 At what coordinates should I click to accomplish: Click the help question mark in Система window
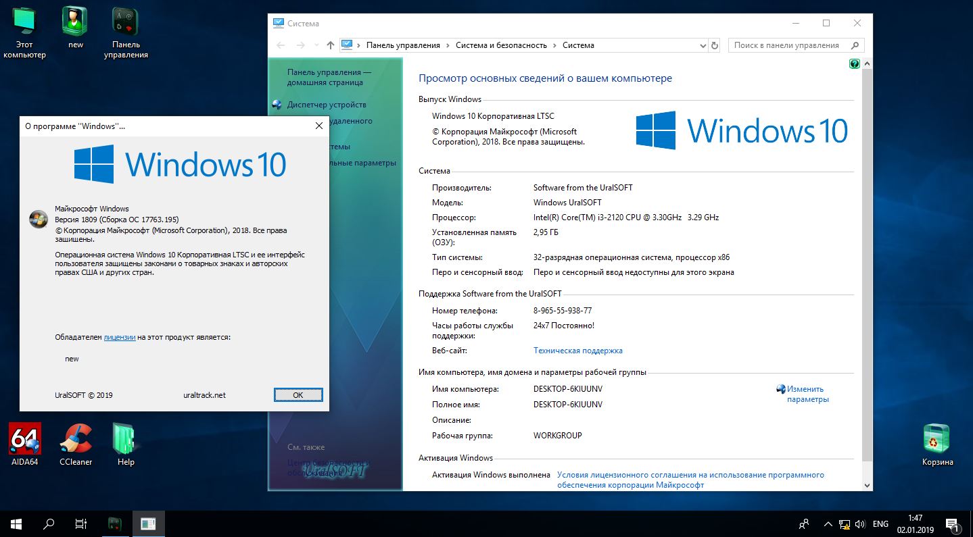coord(854,63)
